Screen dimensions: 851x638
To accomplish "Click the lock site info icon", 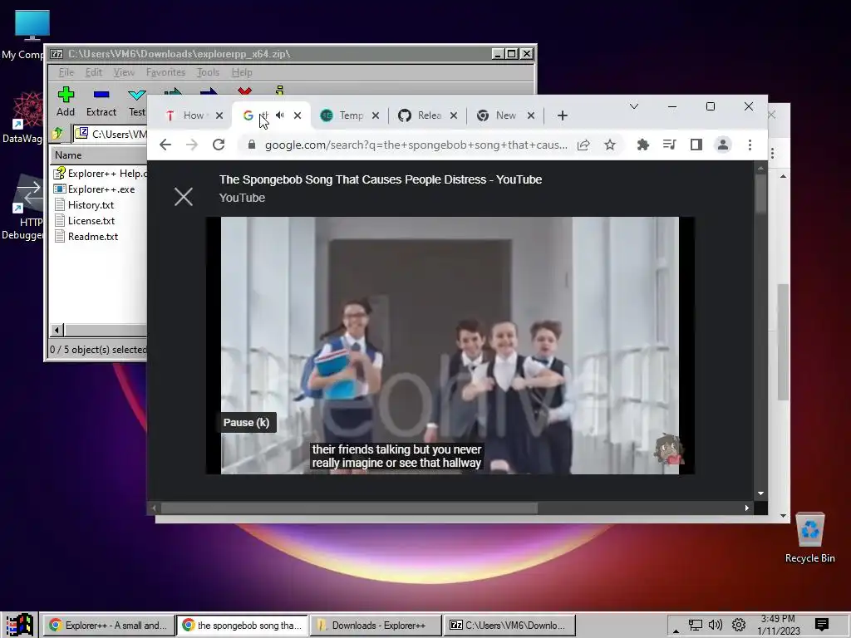I will 251,145.
